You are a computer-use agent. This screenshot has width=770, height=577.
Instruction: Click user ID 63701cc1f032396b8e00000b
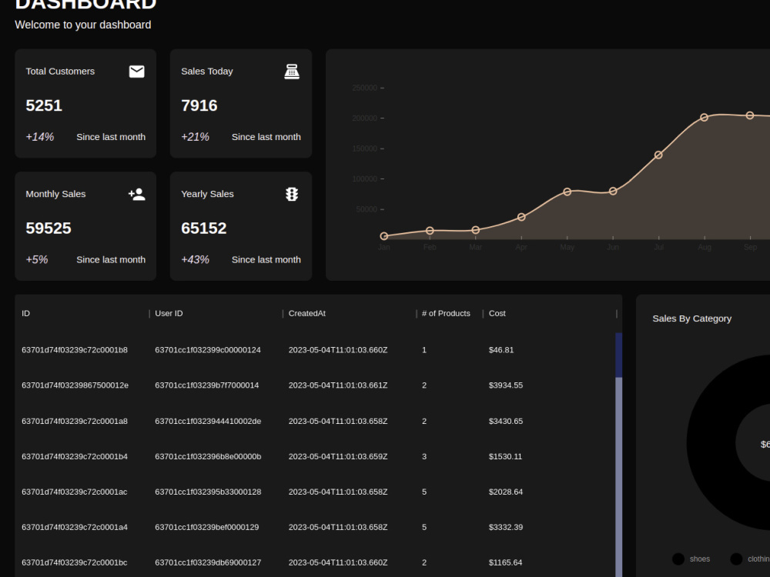[208, 456]
